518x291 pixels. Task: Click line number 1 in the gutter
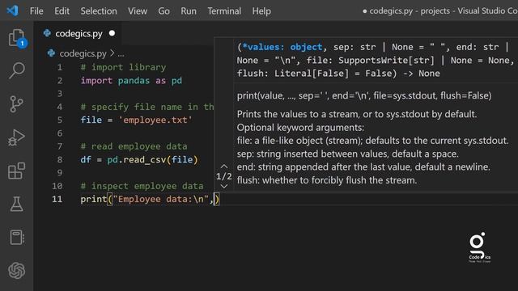60,67
